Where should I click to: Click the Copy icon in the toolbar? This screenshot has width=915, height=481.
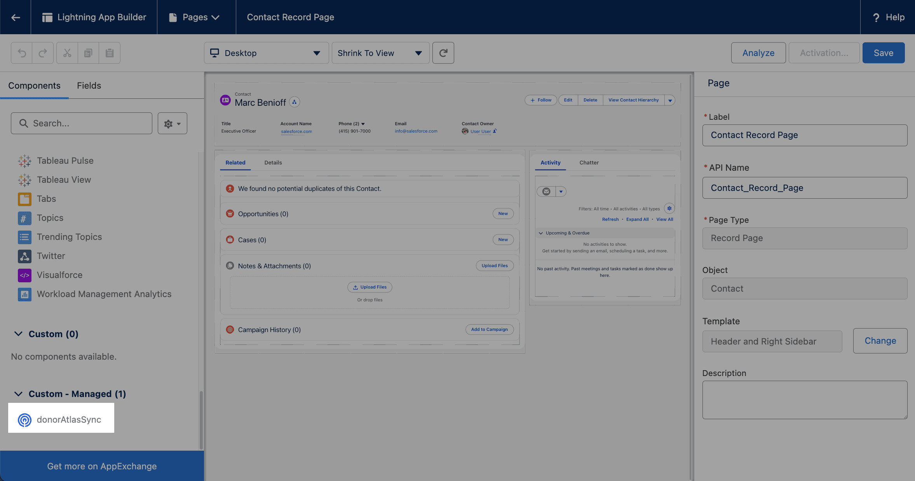[x=88, y=52]
